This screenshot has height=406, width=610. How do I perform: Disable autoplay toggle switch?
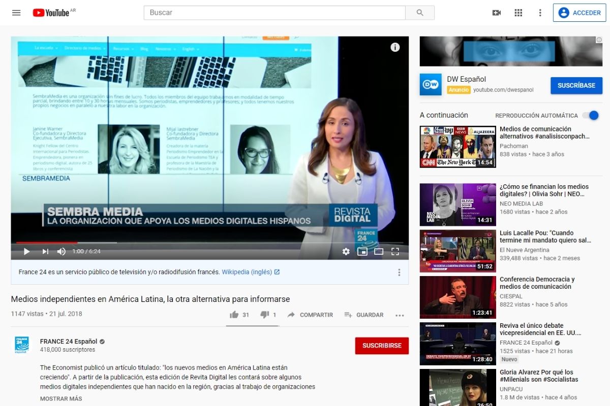point(591,115)
